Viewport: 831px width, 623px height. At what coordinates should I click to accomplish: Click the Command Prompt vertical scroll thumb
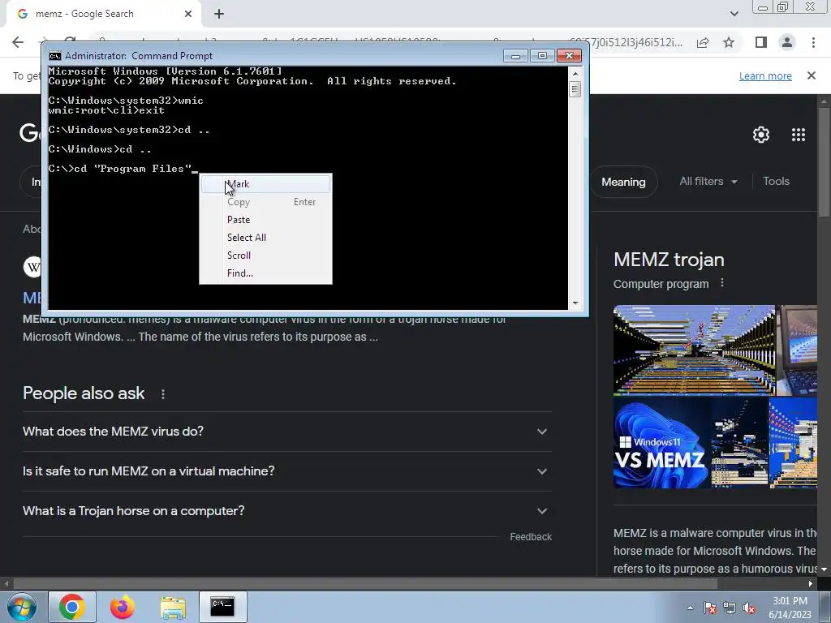(575, 88)
